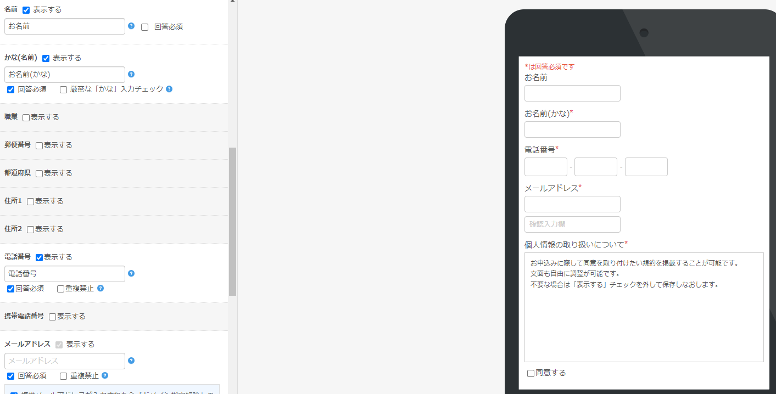Image resolution: width=776 pixels, height=394 pixels.
Task: Click help icon next to メールアドレス label field
Action: click(x=131, y=361)
